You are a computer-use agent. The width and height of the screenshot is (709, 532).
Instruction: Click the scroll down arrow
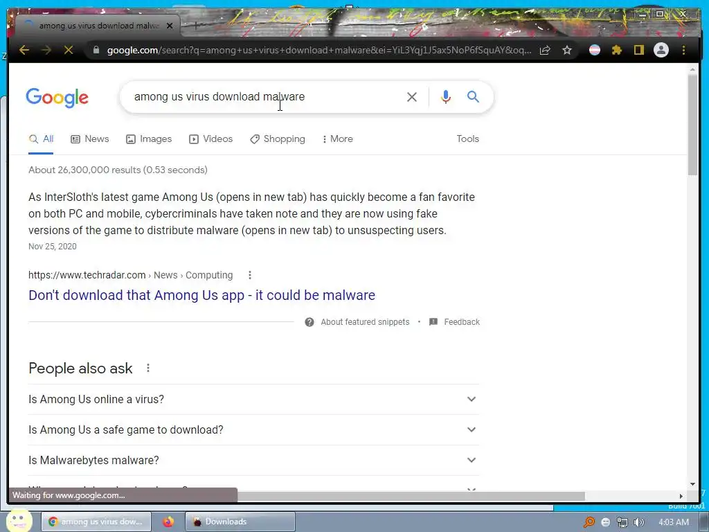pyautogui.click(x=692, y=484)
